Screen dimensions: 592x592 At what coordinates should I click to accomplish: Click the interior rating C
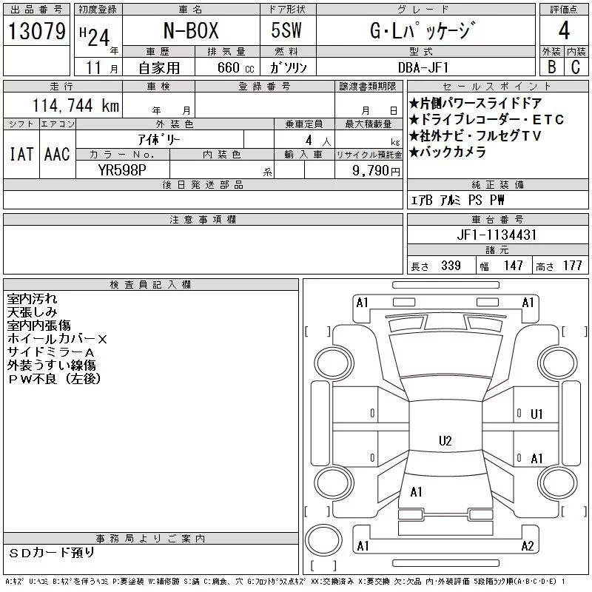click(x=576, y=67)
